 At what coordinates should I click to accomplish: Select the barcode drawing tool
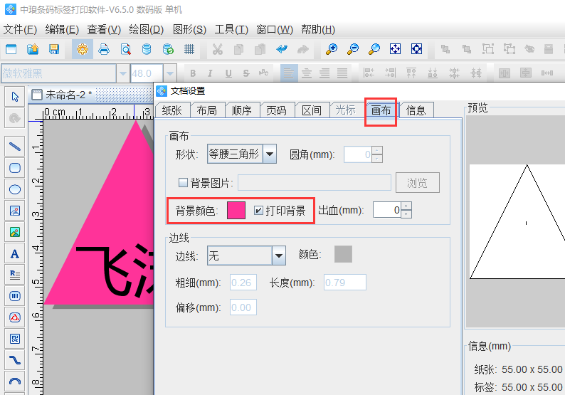15,295
